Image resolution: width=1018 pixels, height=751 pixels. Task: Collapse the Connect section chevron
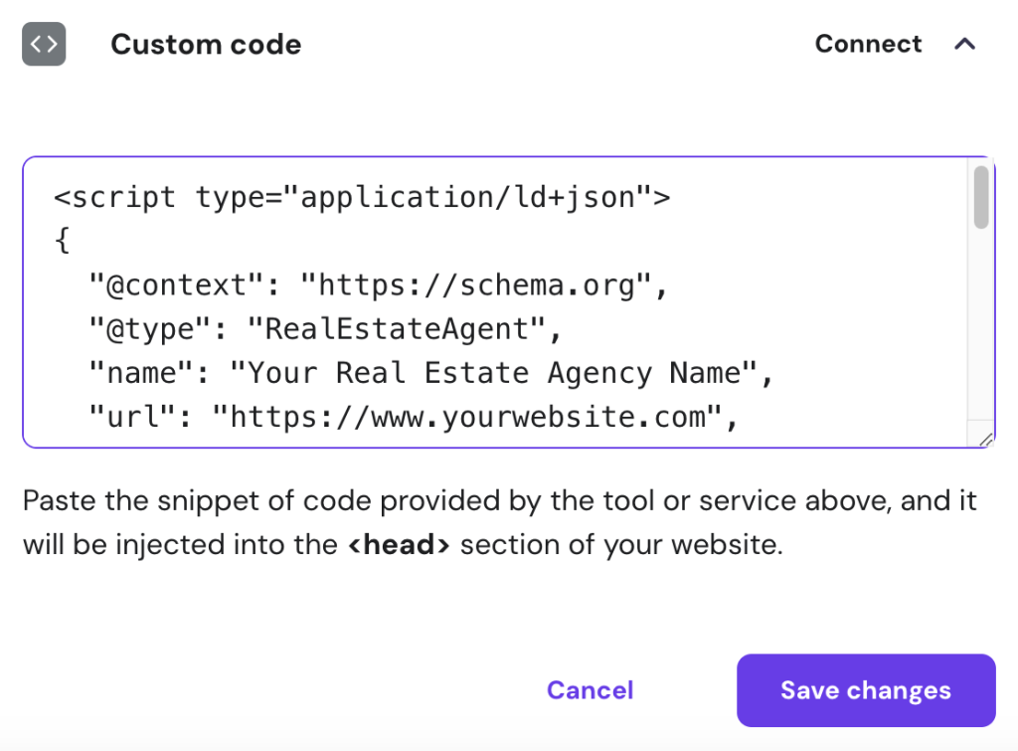tap(965, 44)
